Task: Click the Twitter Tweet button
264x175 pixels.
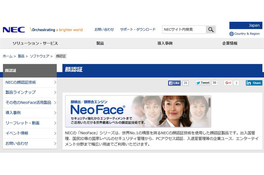Action: point(203,83)
